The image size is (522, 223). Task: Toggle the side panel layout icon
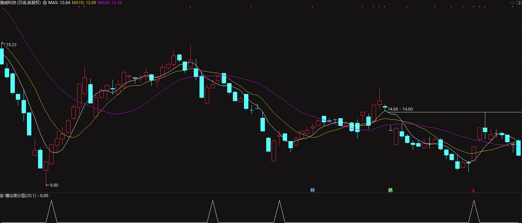click(519, 3)
